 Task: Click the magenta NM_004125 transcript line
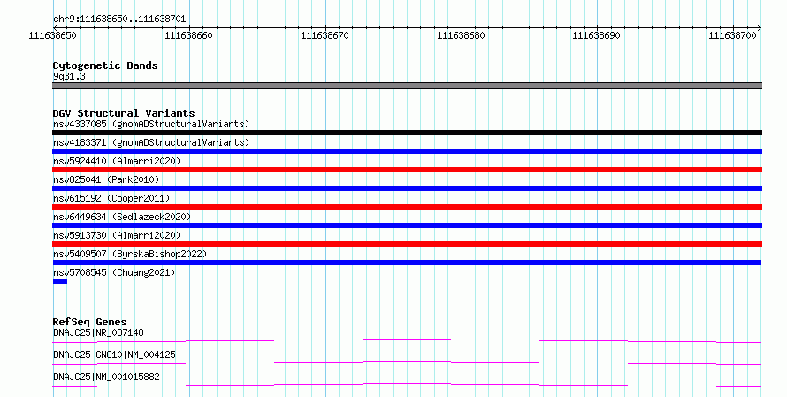(407, 363)
